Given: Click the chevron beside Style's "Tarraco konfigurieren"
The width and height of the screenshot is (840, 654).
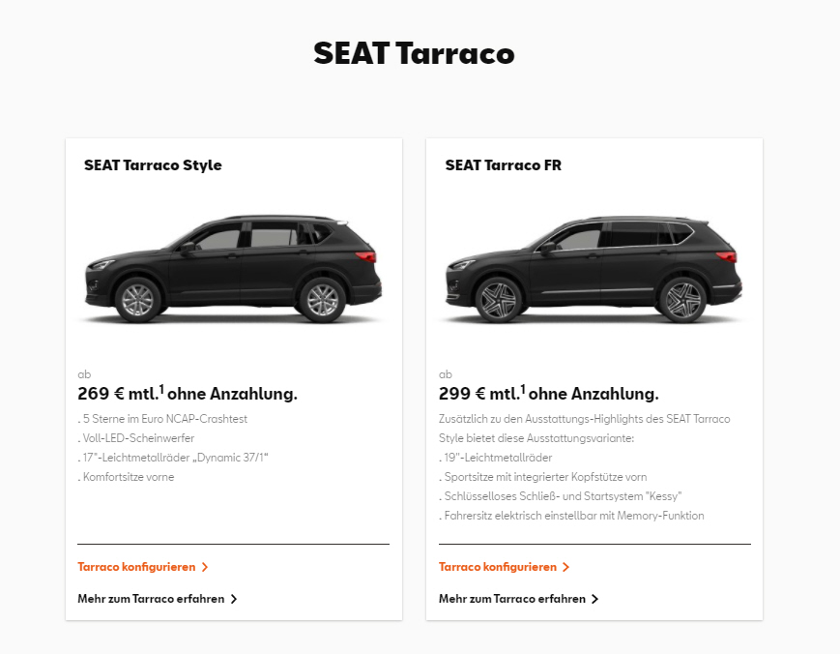Looking at the screenshot, I should (205, 567).
